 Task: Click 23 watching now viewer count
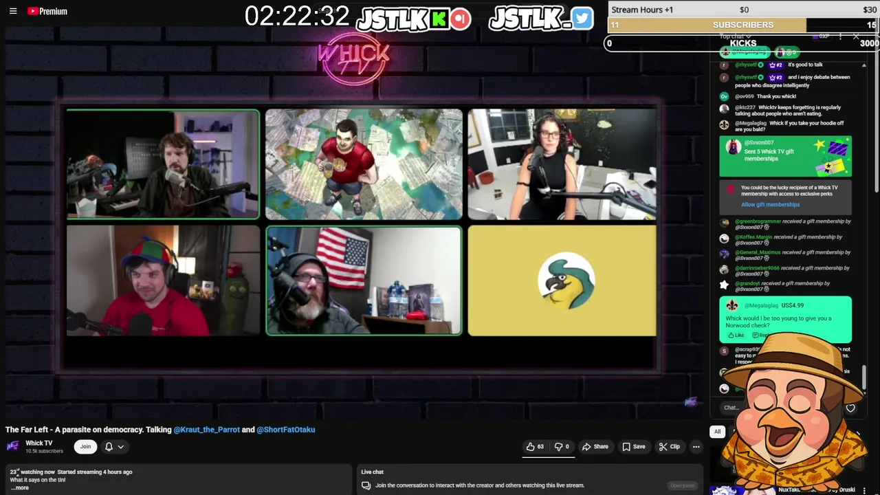point(32,472)
